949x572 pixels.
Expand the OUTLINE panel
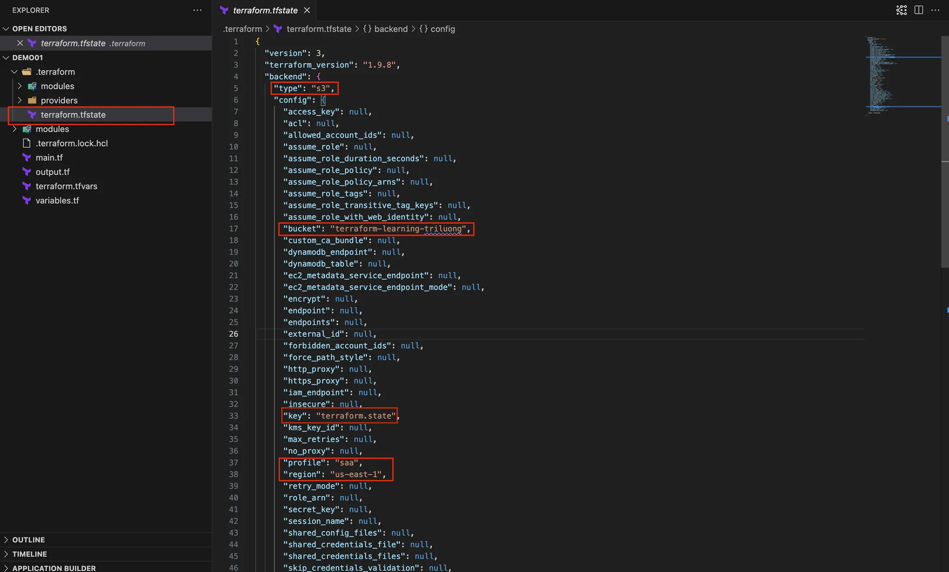click(x=28, y=540)
